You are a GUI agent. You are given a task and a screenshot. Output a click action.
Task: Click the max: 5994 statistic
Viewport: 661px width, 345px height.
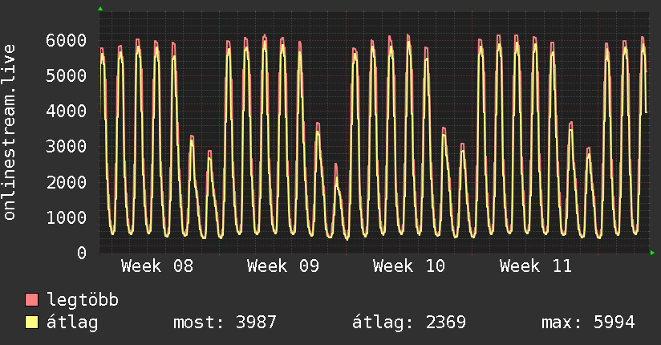(x=588, y=323)
